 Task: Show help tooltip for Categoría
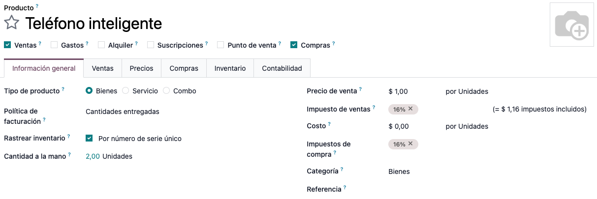coord(342,170)
